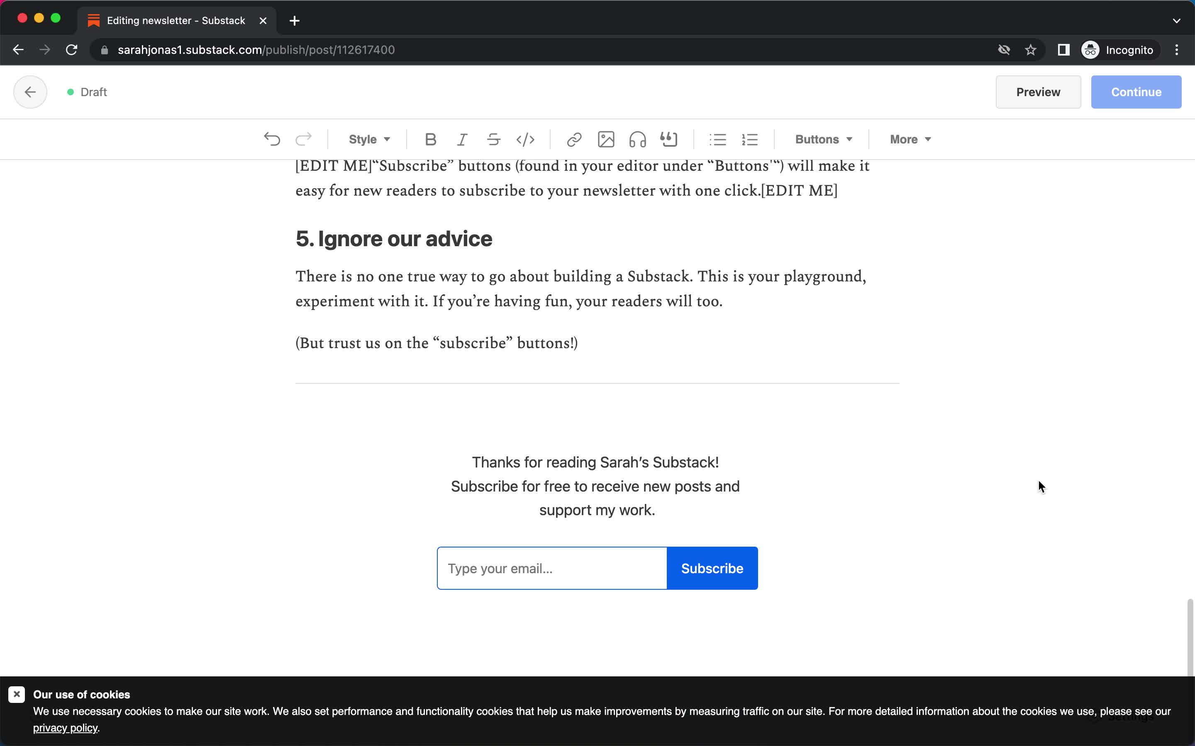
Task: Expand the tab search chevron
Action: click(x=1177, y=21)
